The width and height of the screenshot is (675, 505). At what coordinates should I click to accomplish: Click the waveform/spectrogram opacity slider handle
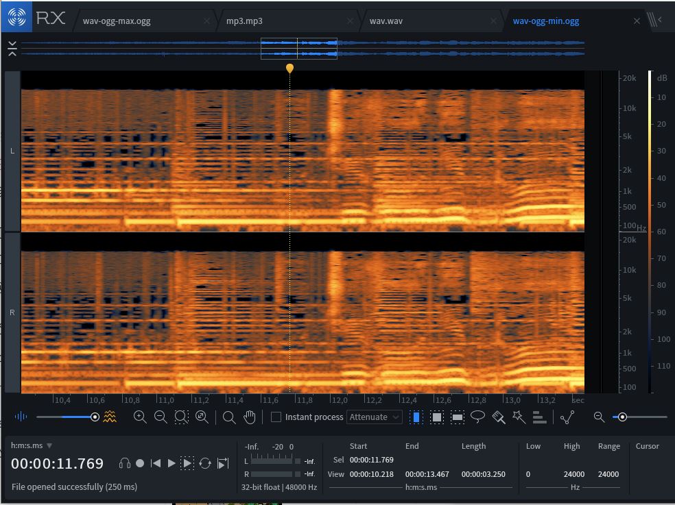coord(95,417)
